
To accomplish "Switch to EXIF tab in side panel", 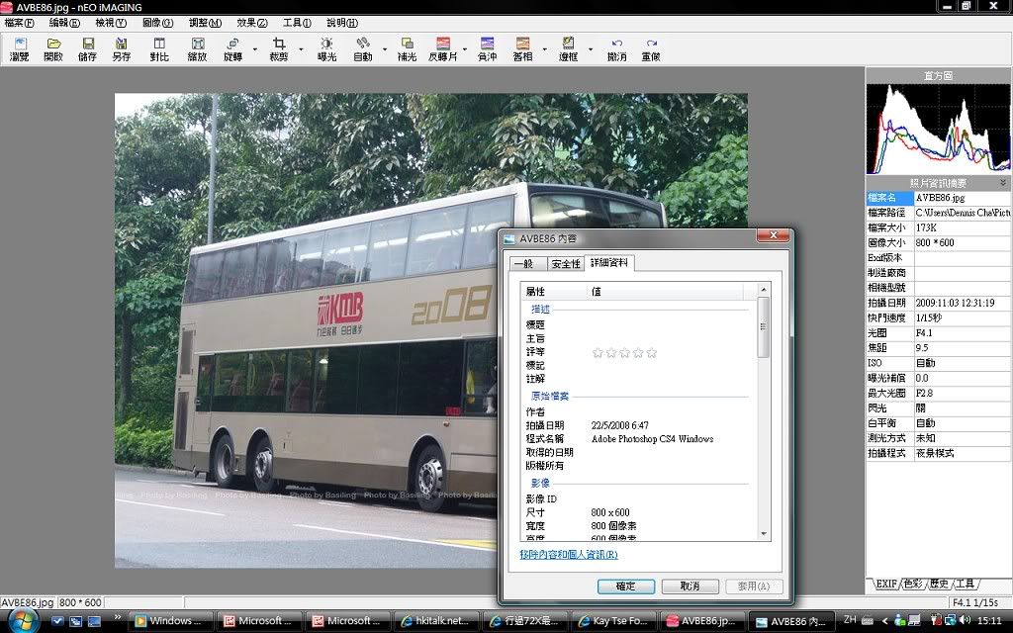I will pos(885,584).
